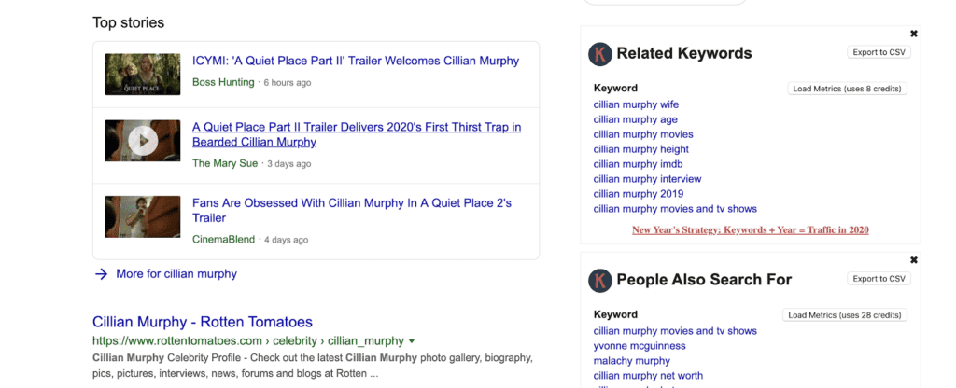This screenshot has width=956, height=388.
Task: Click the People Also Search For K logo
Action: [599, 280]
